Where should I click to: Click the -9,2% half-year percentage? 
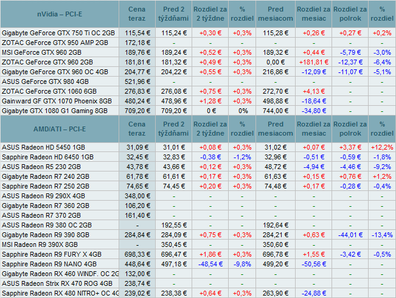[382, 167]
